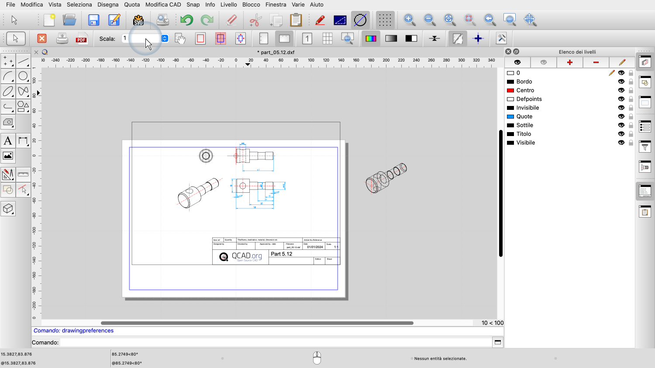This screenshot has height=368, width=655.
Task: Toggle the grid display button
Action: click(x=385, y=20)
